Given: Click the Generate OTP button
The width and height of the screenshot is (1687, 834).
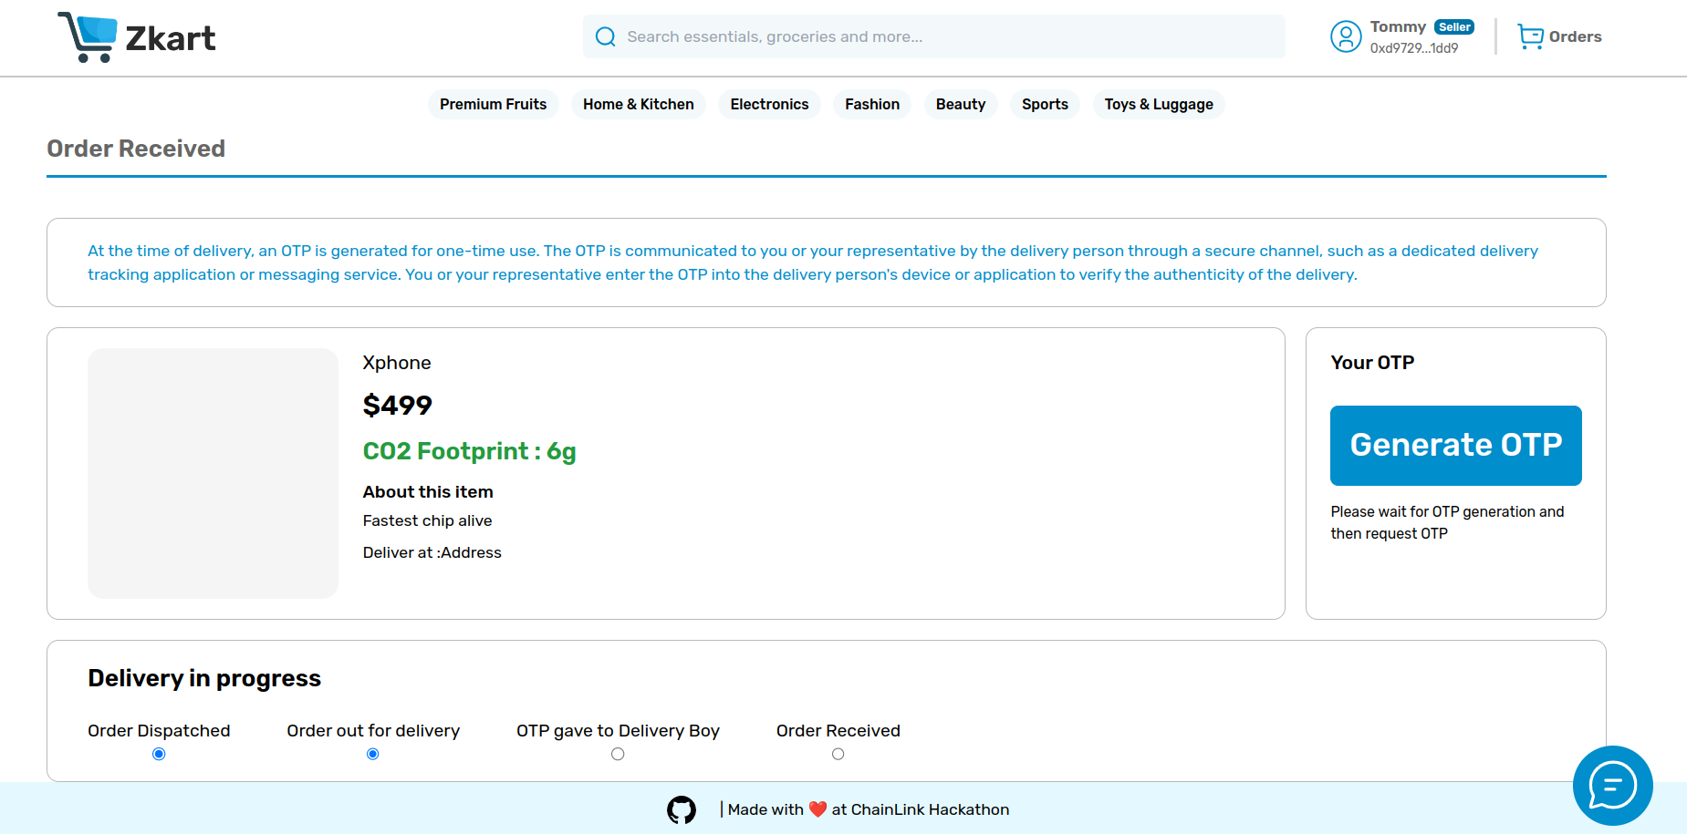Looking at the screenshot, I should [x=1455, y=445].
